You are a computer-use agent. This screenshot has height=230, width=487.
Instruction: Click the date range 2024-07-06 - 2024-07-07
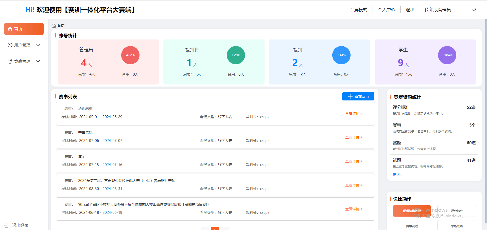(x=101, y=141)
